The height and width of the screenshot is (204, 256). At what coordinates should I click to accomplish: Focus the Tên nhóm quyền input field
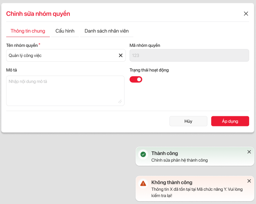click(x=61, y=55)
